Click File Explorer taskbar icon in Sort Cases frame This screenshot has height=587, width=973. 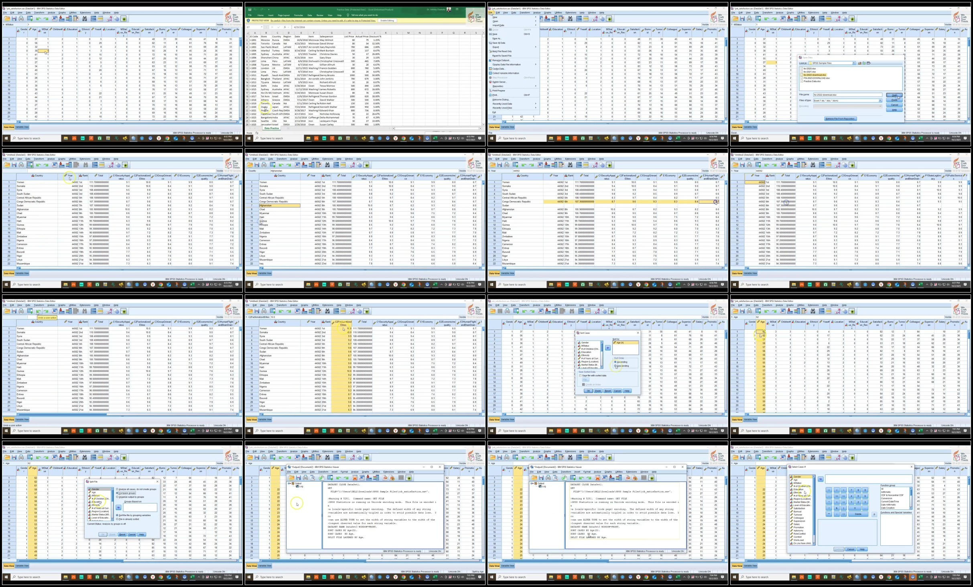click(551, 431)
